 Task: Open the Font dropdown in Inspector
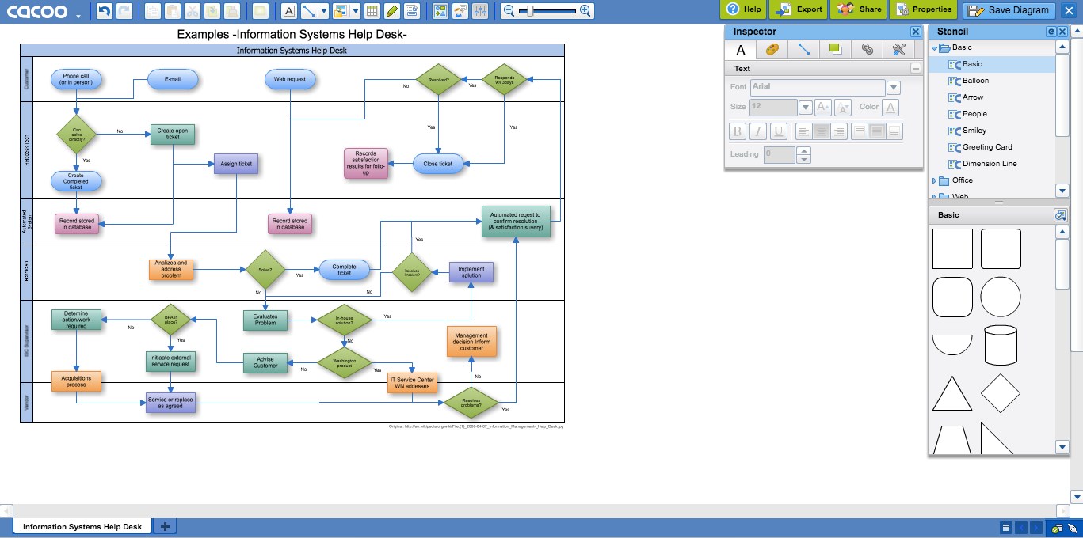894,87
